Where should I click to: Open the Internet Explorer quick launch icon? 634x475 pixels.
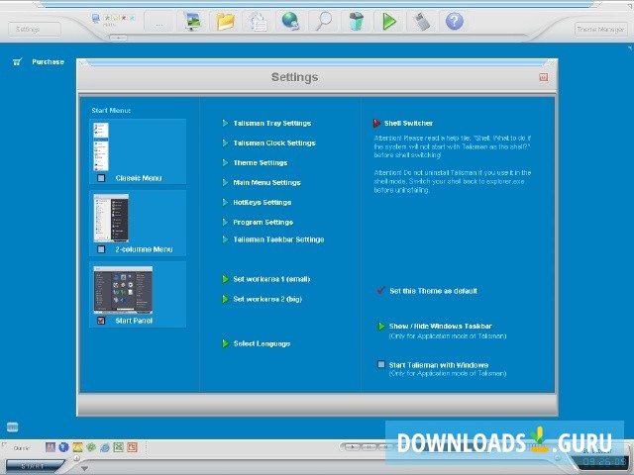[105, 447]
